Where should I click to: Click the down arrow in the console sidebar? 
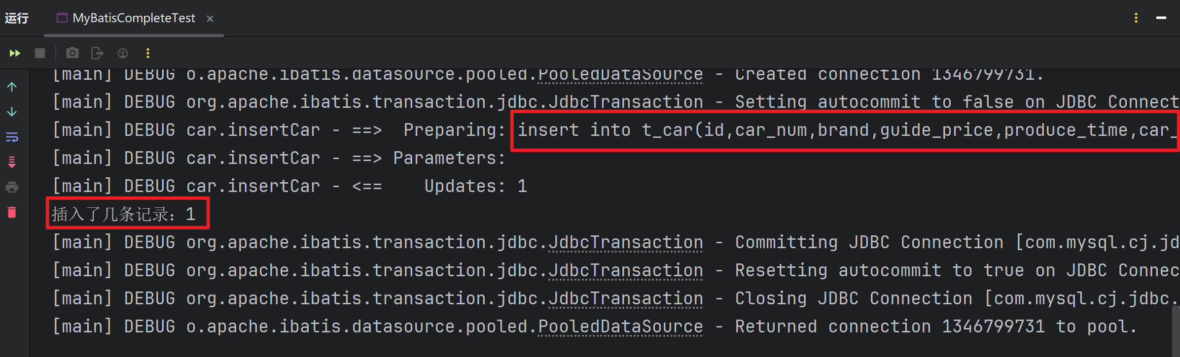point(12,112)
